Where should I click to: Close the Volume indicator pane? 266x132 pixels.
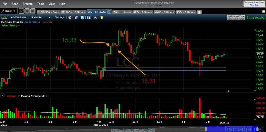(2, 96)
